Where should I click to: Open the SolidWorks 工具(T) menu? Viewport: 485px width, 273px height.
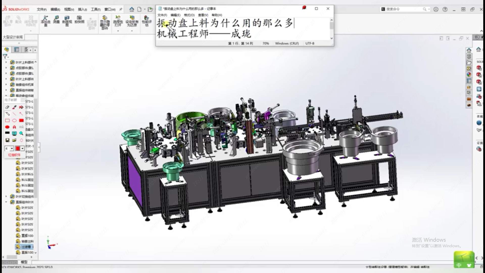point(96,9)
